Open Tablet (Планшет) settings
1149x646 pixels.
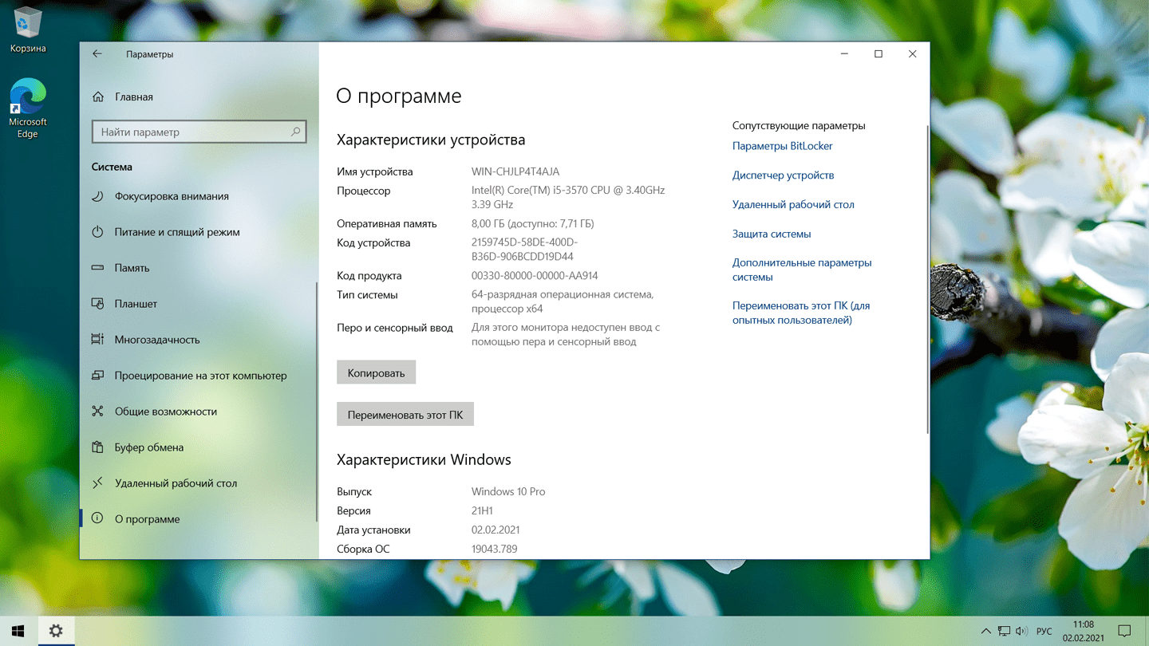click(136, 304)
